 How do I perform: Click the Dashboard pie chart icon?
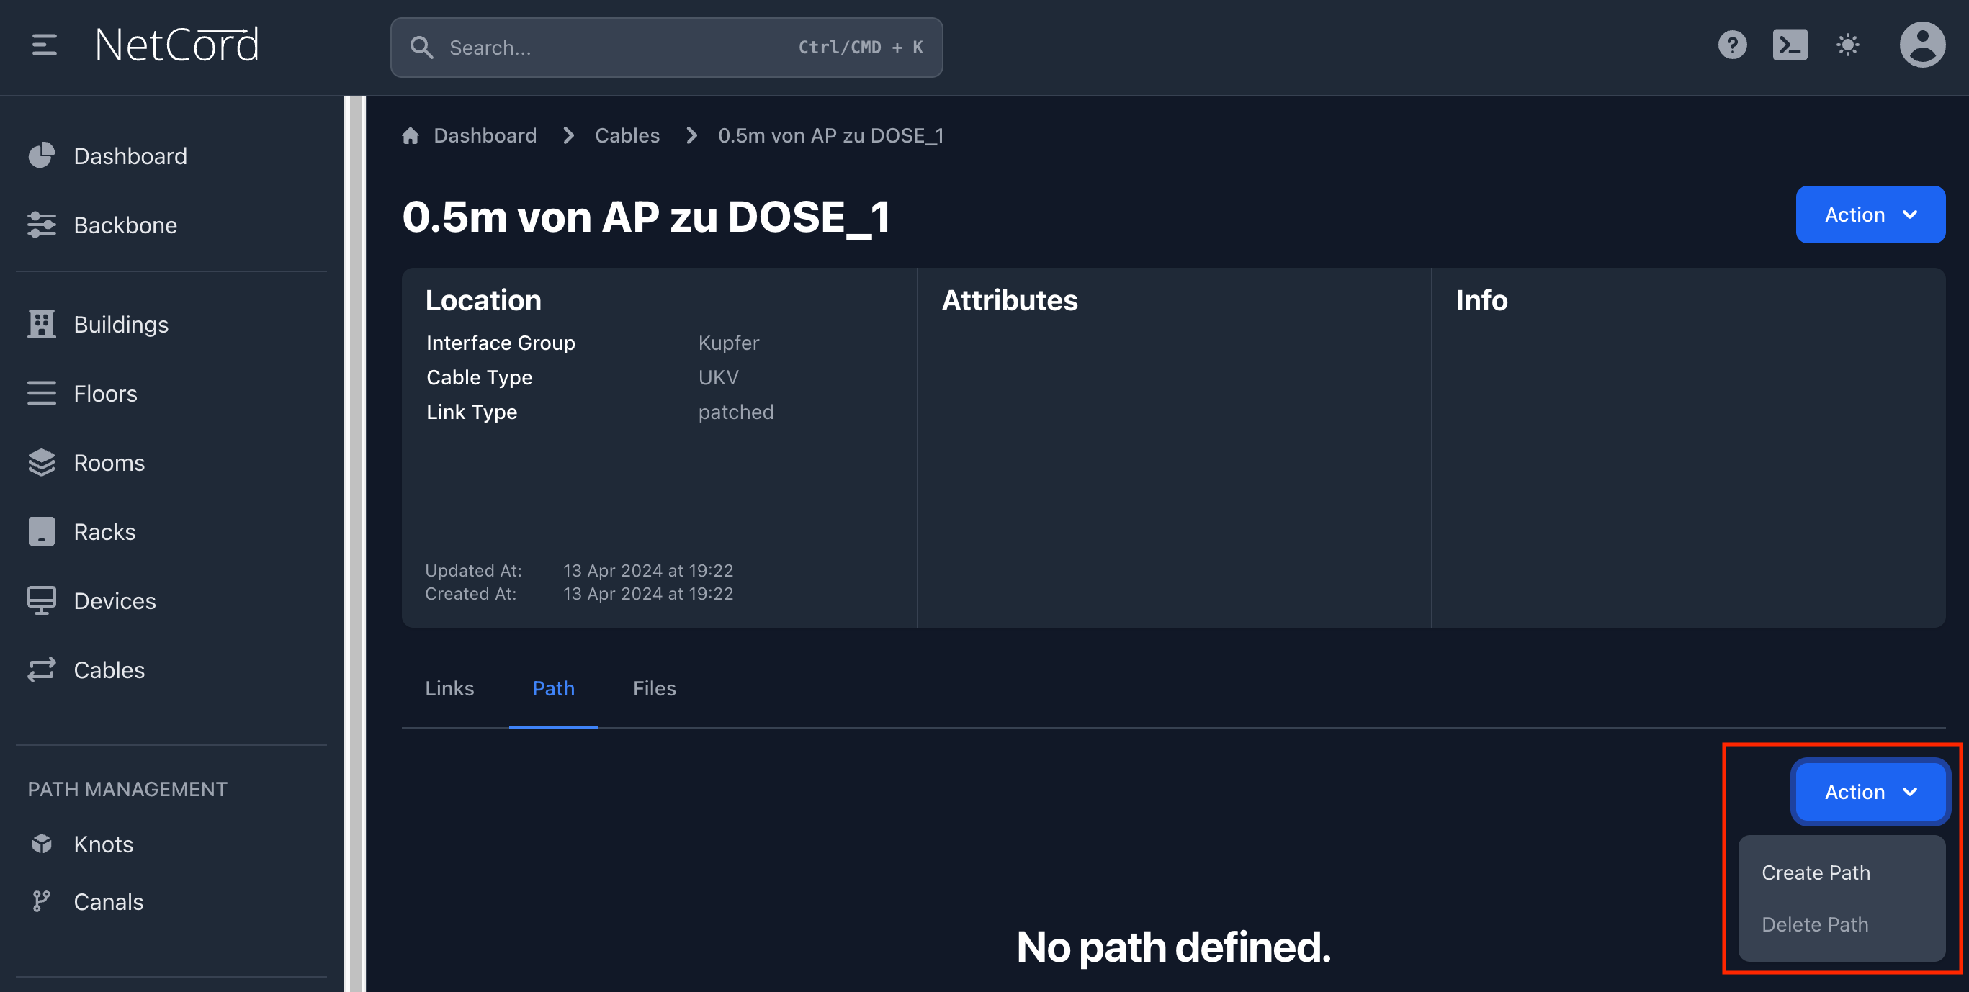click(x=41, y=156)
